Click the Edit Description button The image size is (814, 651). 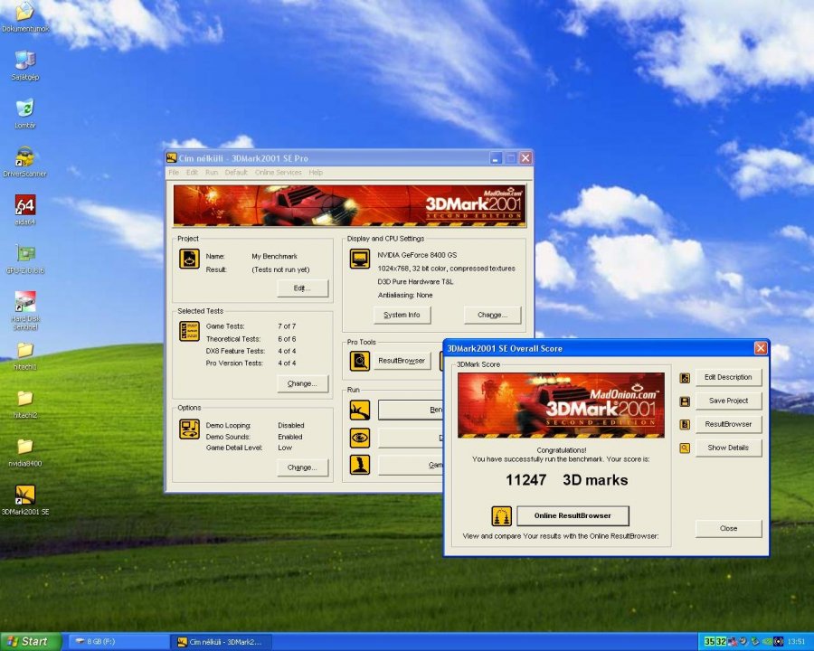tap(728, 377)
